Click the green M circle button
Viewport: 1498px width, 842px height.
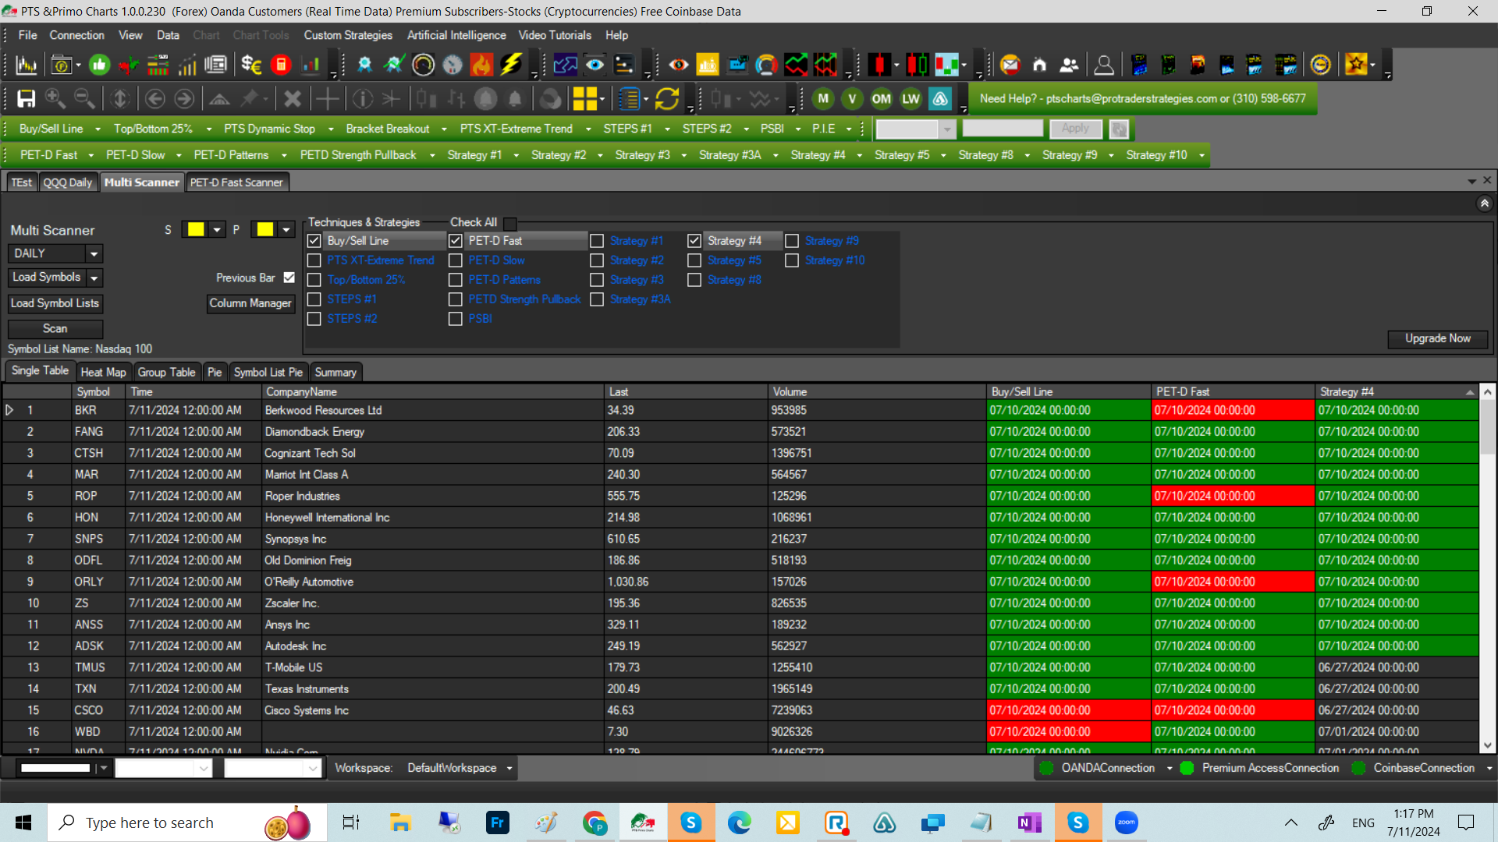pos(823,99)
